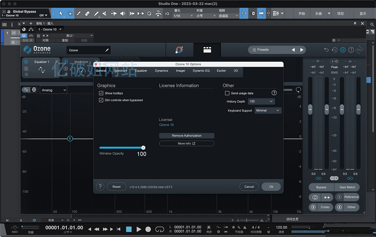Screen dimensions: 376x237
Task: Click the mono sum circles button
Action: coord(315,197)
